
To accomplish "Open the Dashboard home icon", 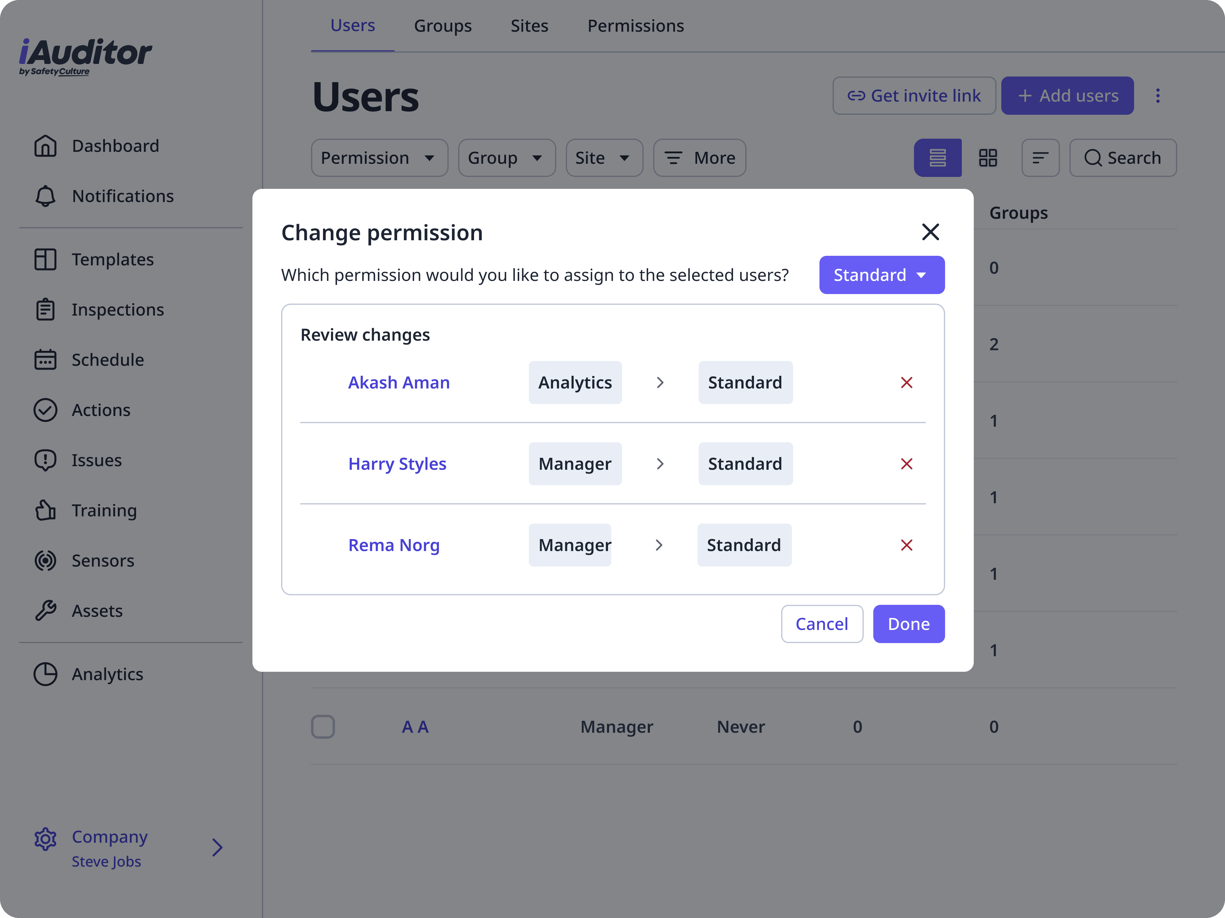I will 45,146.
